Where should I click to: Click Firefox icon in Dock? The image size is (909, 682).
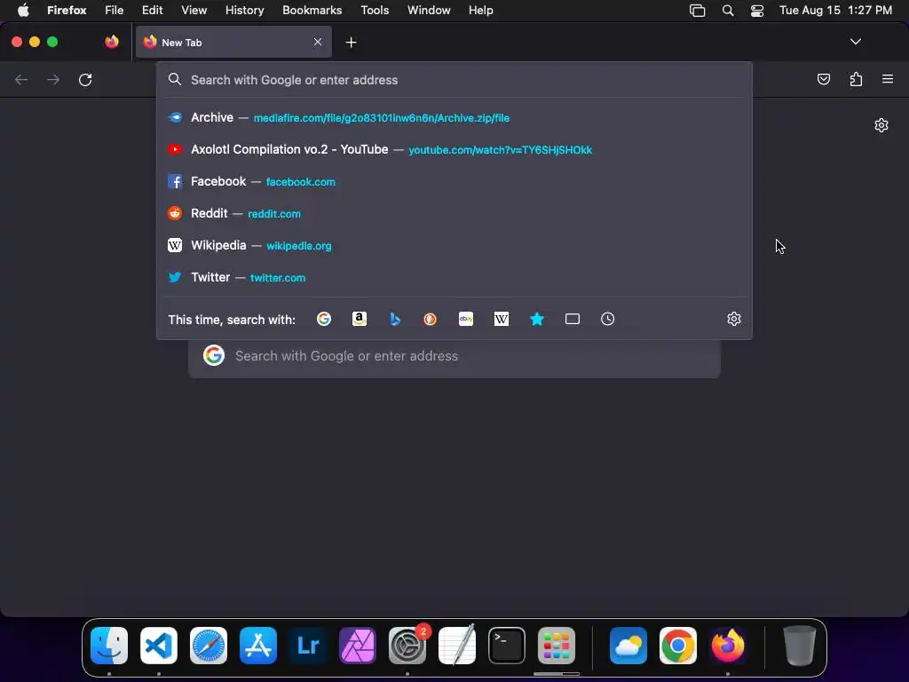click(x=728, y=646)
